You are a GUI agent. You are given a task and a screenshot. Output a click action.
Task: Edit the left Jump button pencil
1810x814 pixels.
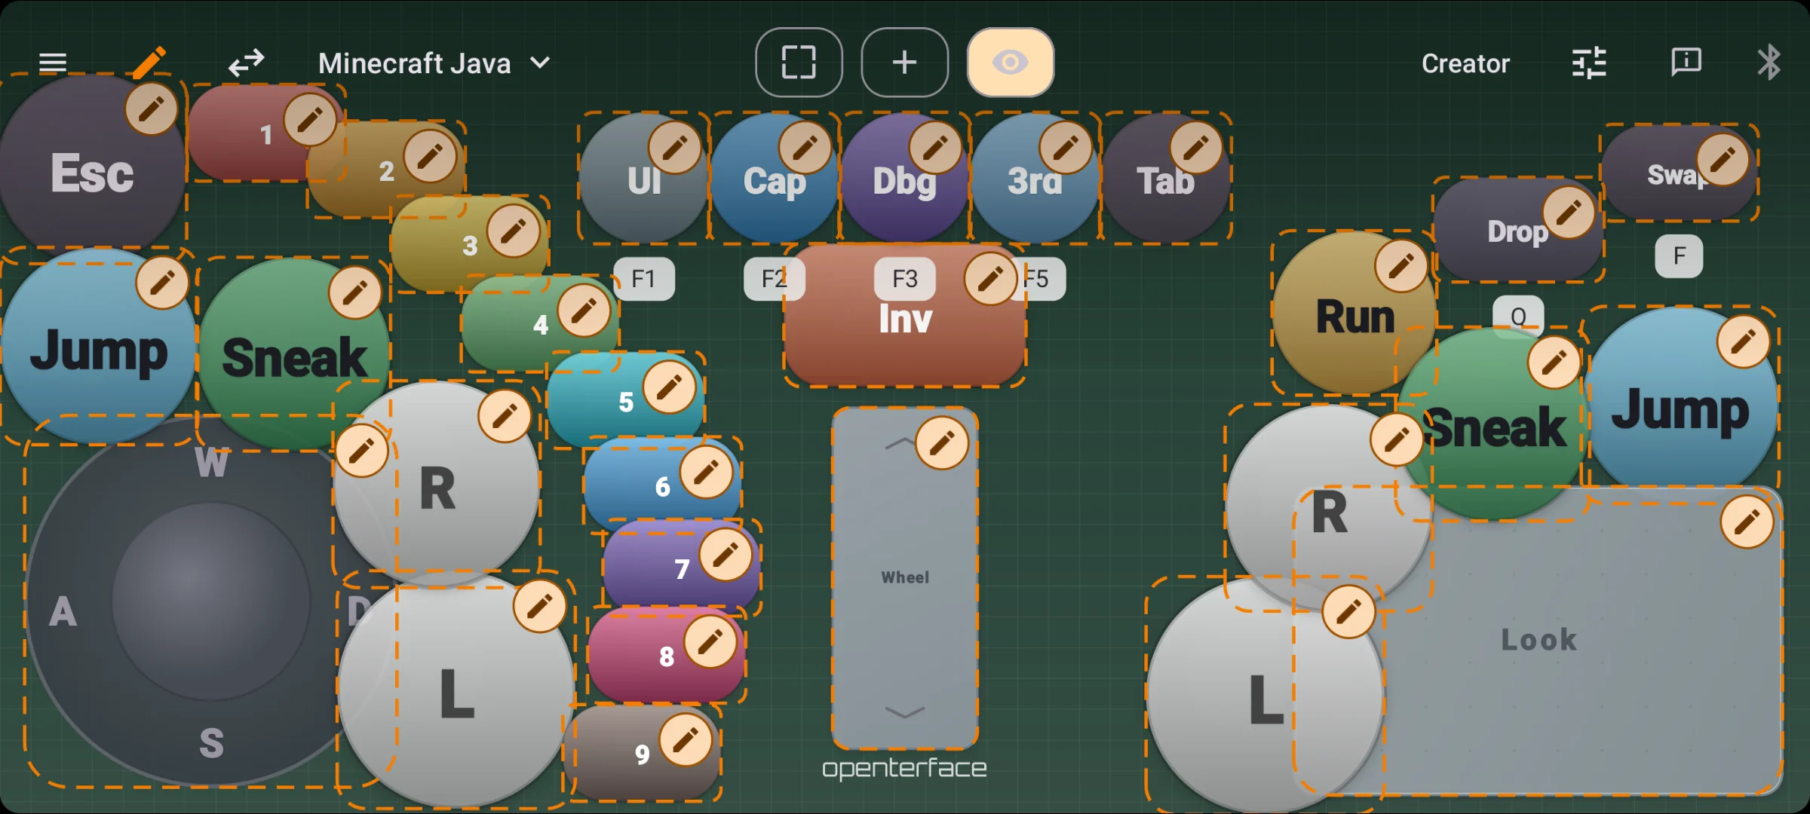tap(162, 283)
